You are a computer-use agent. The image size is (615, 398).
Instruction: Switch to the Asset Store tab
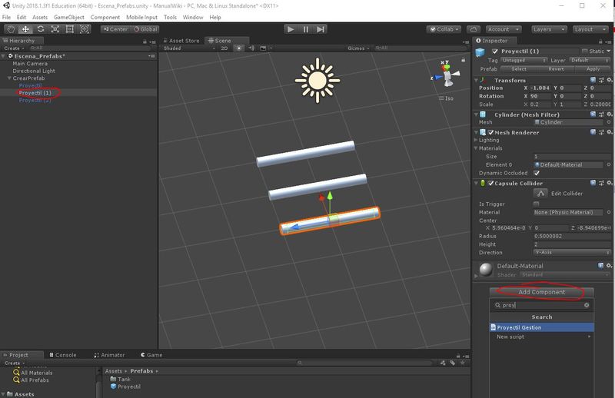tap(181, 41)
